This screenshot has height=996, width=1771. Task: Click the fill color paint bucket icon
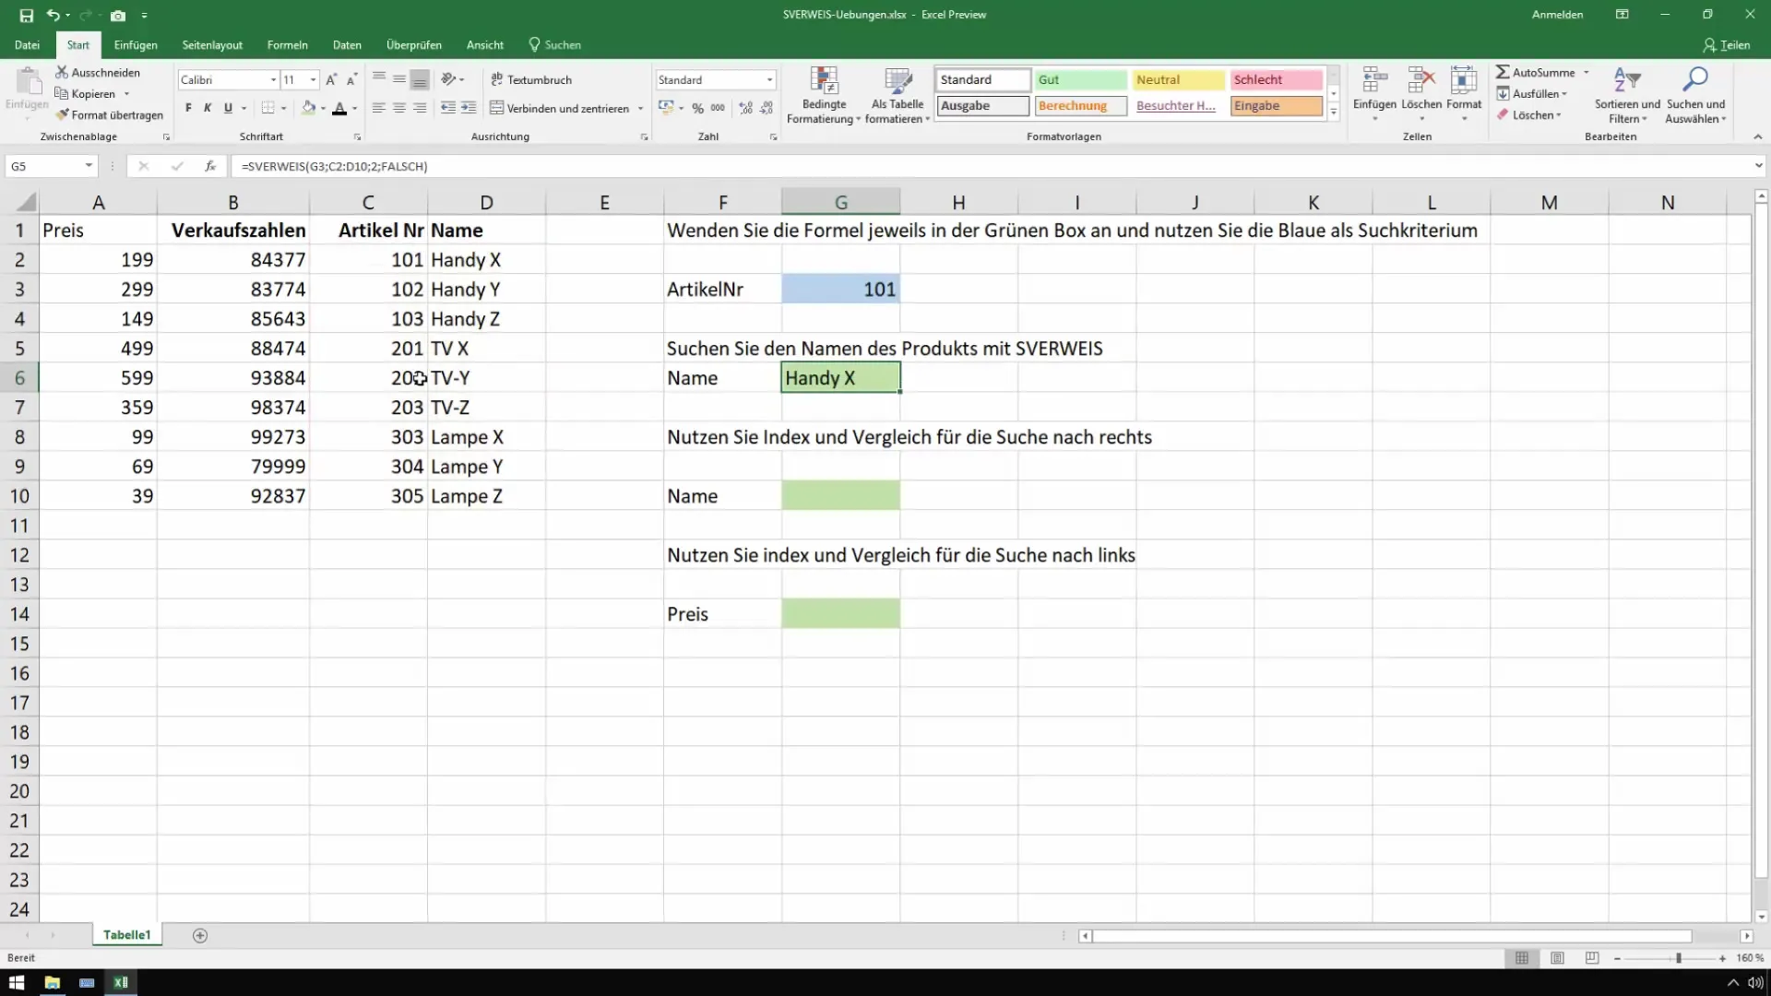(x=309, y=108)
